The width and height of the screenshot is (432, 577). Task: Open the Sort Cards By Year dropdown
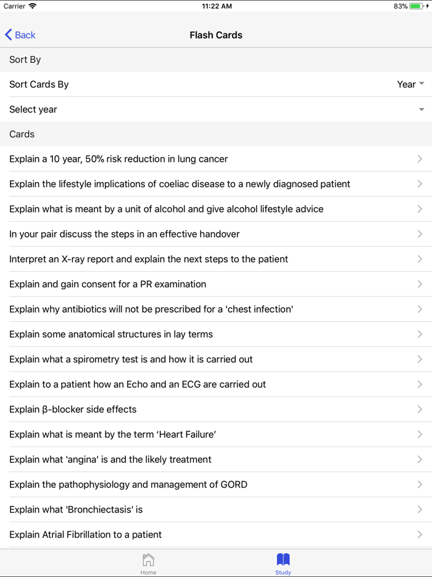tap(410, 84)
